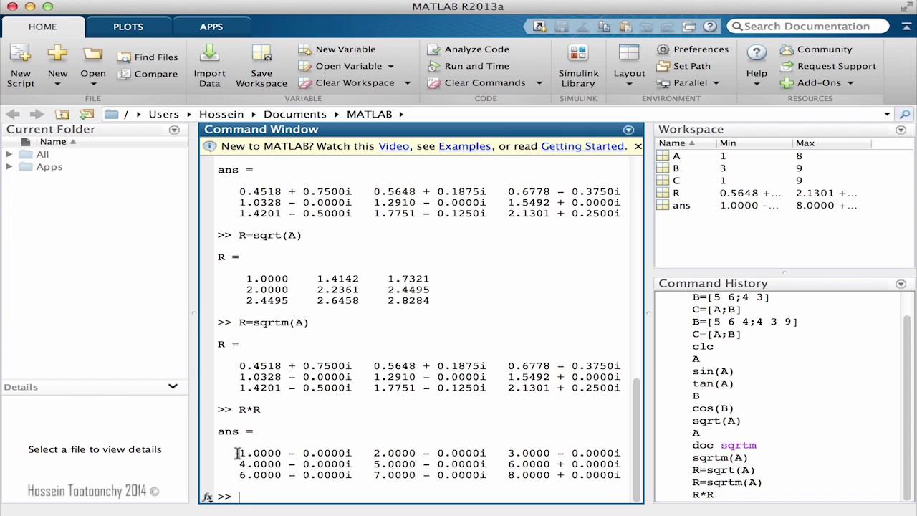Screen dimensions: 917x516
Task: Click the Layout icon
Action: (x=629, y=54)
